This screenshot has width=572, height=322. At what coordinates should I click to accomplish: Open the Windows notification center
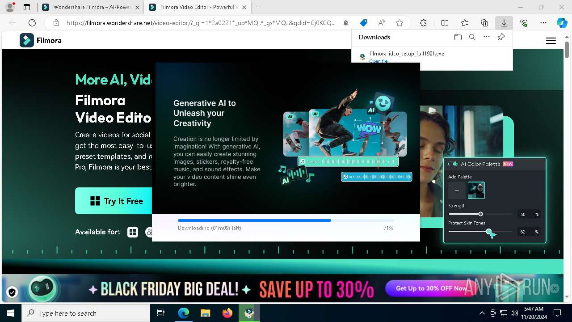[557, 313]
